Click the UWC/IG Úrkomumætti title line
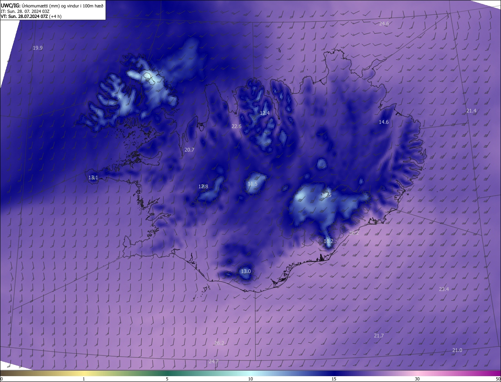Screen dimensions: 501x382 point(52,5)
